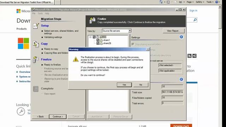Collapse the Settings section chevron
This screenshot has height=127, width=226.
(x=181, y=37)
